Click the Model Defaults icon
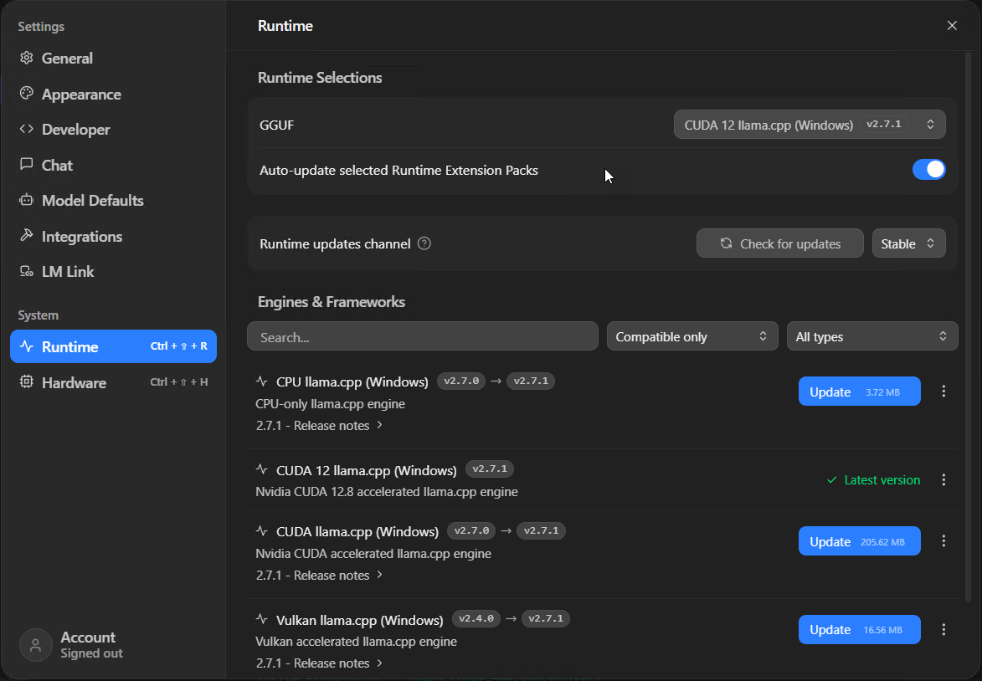The width and height of the screenshot is (982, 681). (26, 200)
